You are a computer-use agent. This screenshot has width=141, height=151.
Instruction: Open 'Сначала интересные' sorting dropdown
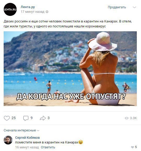coord(21,130)
